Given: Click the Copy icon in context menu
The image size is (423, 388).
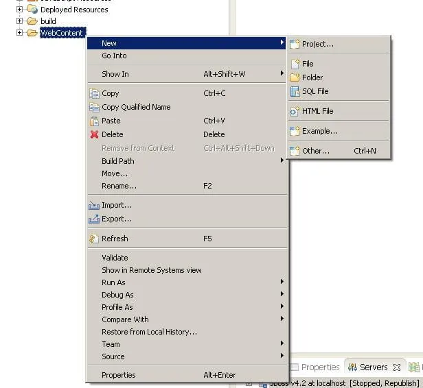Looking at the screenshot, I should pyautogui.click(x=94, y=93).
